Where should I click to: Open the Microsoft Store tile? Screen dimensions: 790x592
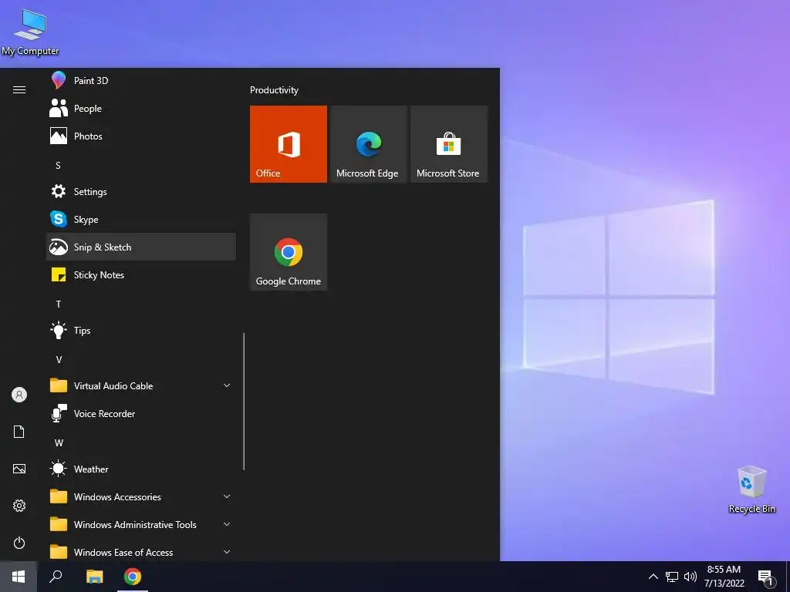(x=449, y=144)
